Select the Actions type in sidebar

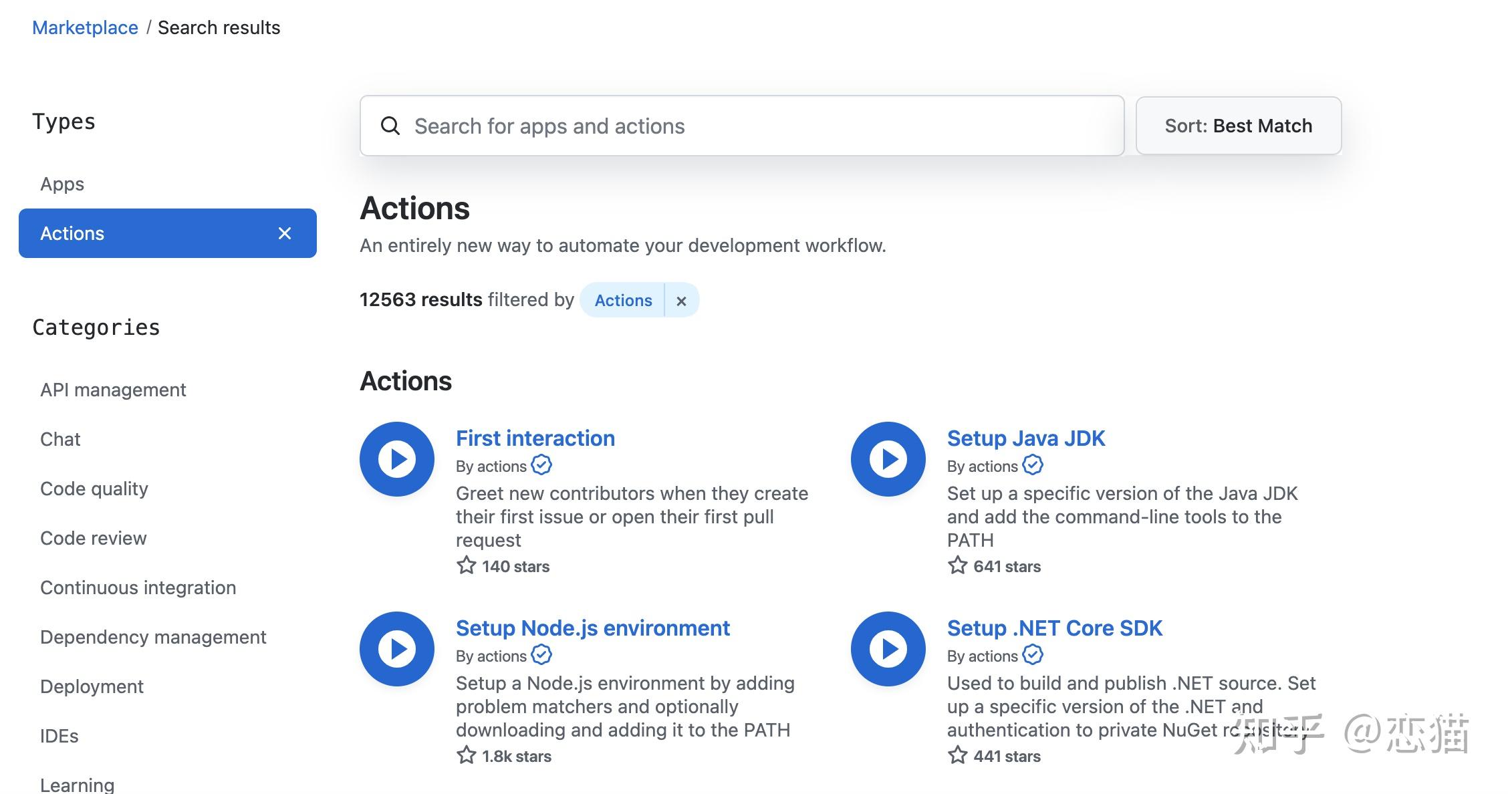coord(168,233)
